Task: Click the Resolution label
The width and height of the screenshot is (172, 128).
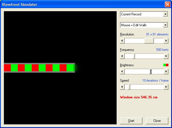Action: 127,34
